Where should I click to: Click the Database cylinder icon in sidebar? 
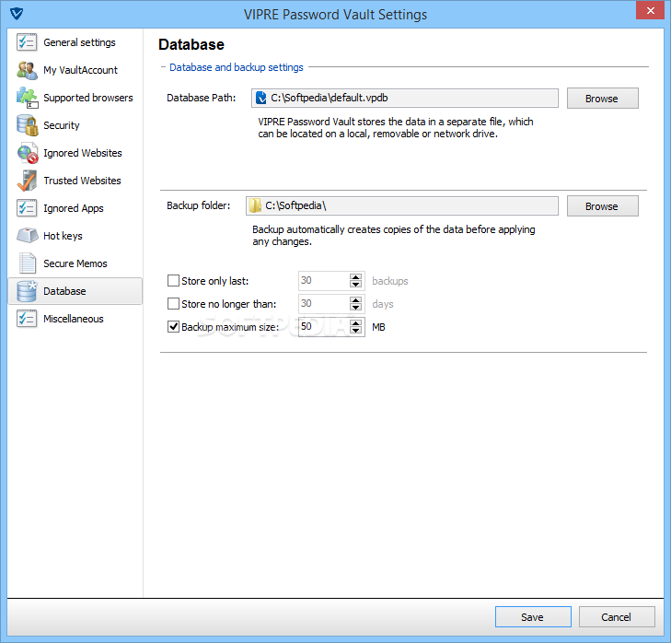27,291
